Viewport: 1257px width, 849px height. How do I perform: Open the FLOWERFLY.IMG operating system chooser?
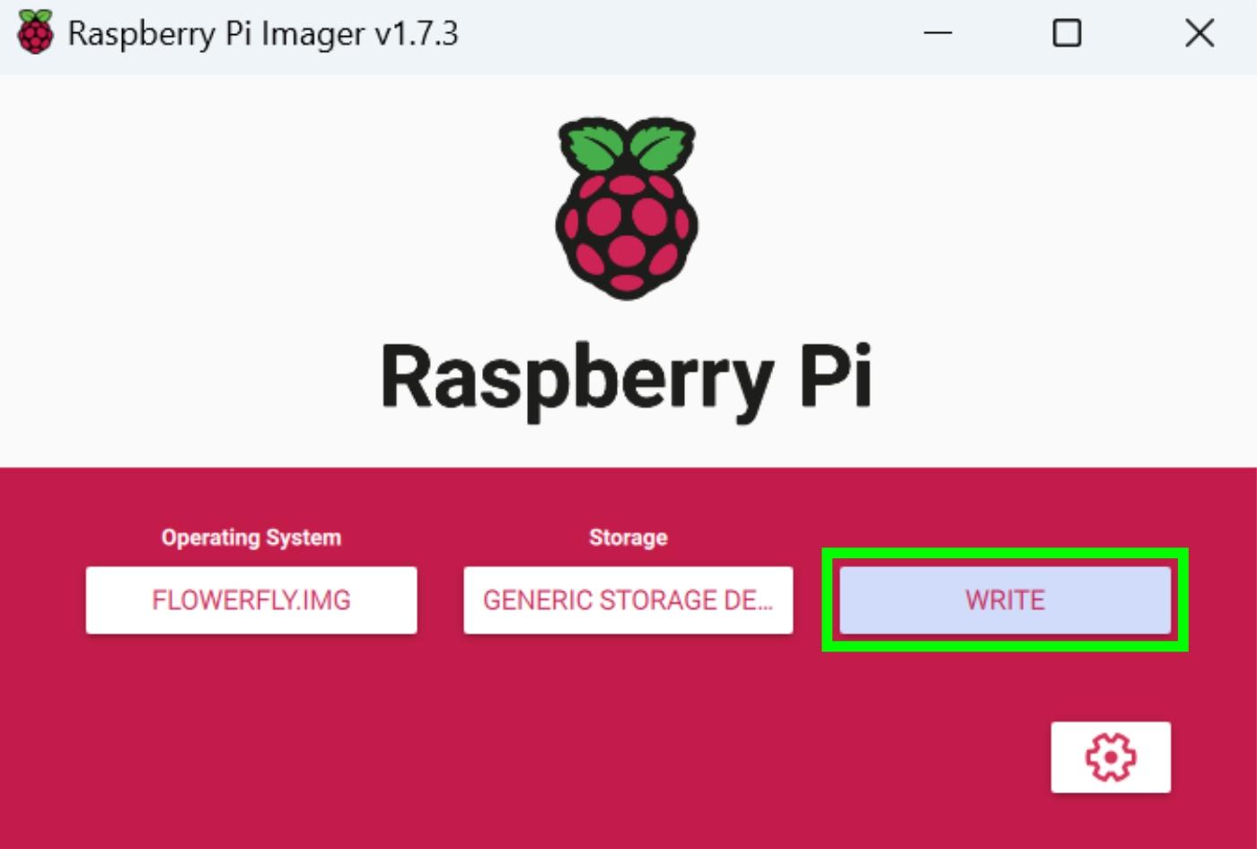point(251,600)
